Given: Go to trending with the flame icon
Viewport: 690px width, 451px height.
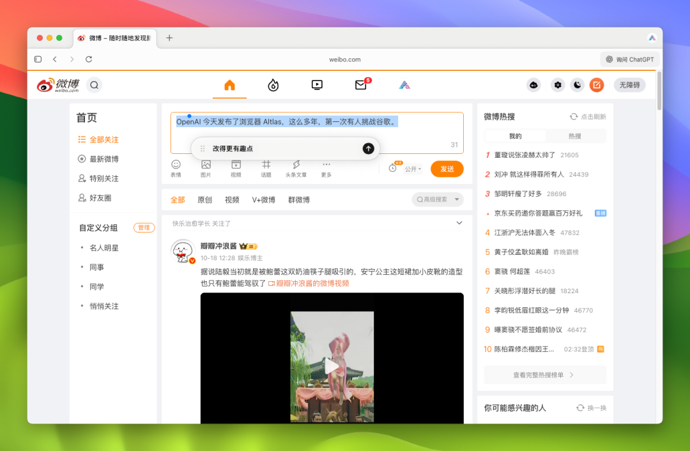Looking at the screenshot, I should 273,84.
